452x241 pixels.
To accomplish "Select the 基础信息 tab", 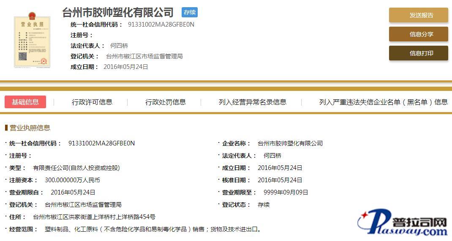I will [25, 102].
